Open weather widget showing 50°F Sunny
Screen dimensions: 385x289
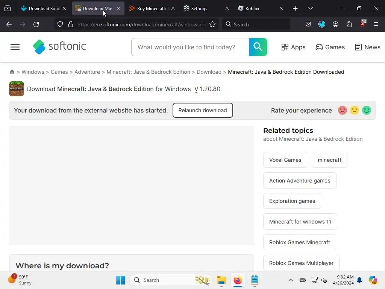tap(20, 280)
